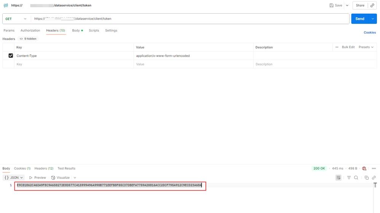Copy the response body to clipboard
380x213 pixels.
[x=366, y=178]
